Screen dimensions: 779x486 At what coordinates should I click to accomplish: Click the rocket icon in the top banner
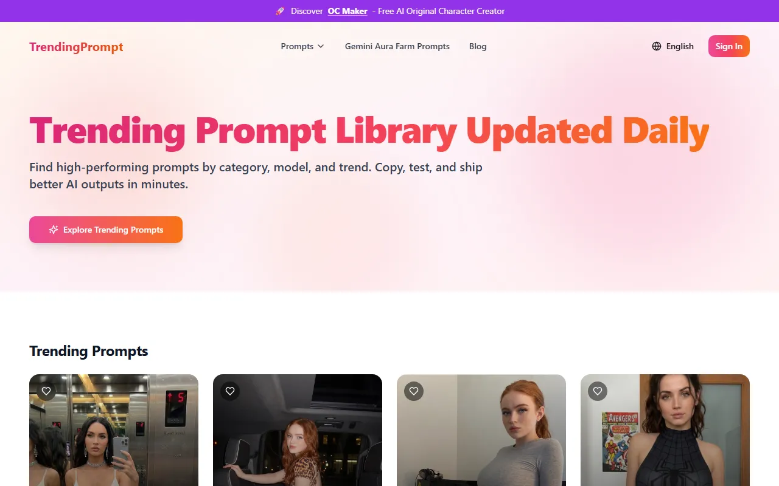280,11
